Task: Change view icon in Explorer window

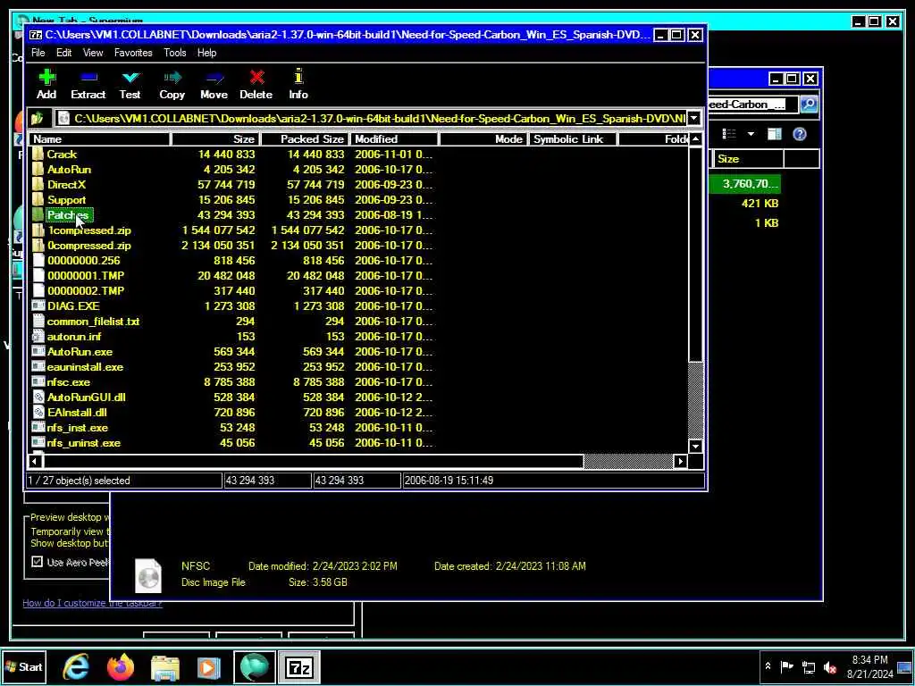Action: tap(729, 134)
